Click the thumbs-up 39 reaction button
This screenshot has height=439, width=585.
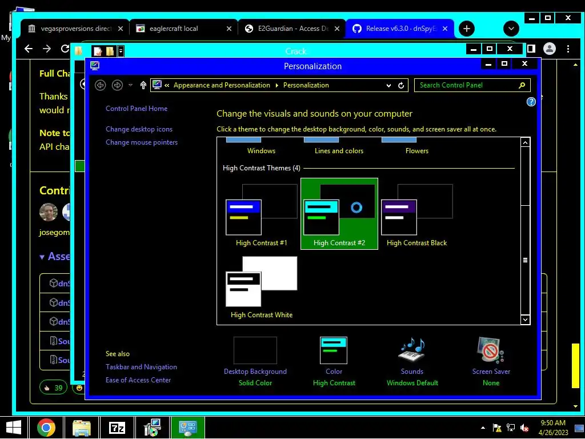[x=53, y=388]
